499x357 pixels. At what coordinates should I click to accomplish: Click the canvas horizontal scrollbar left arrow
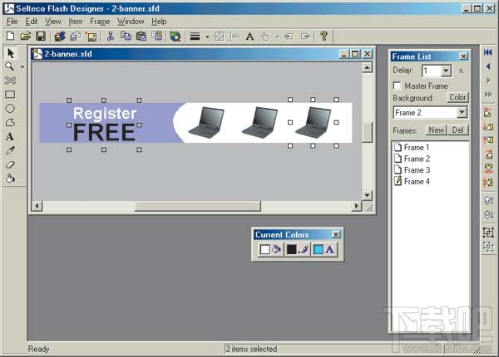click(37, 206)
